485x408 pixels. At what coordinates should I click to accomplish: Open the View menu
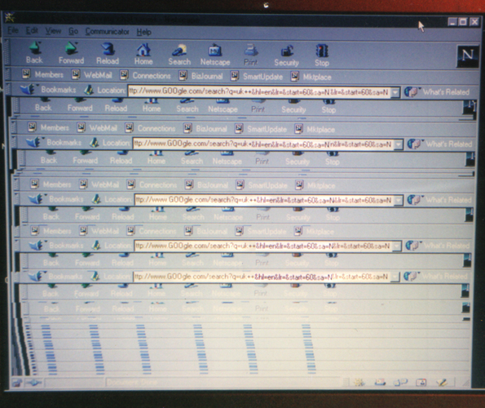click(x=53, y=31)
